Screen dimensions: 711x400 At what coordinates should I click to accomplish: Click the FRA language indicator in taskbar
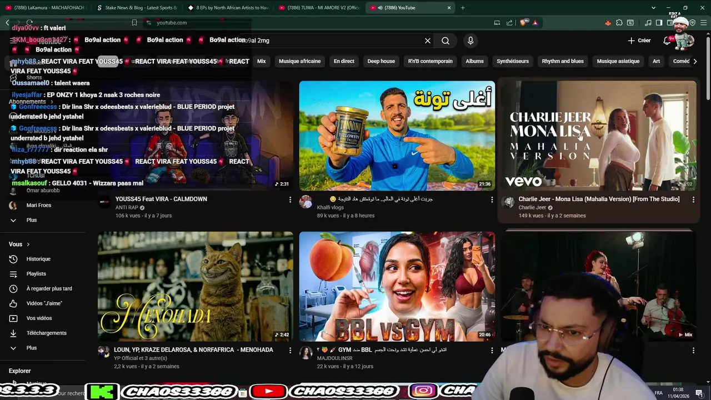[659, 393]
